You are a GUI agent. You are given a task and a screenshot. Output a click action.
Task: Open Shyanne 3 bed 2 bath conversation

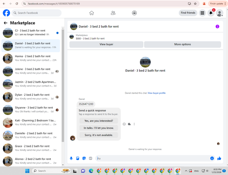(31, 110)
